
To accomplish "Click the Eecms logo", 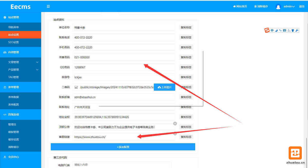I will tap(21, 6).
